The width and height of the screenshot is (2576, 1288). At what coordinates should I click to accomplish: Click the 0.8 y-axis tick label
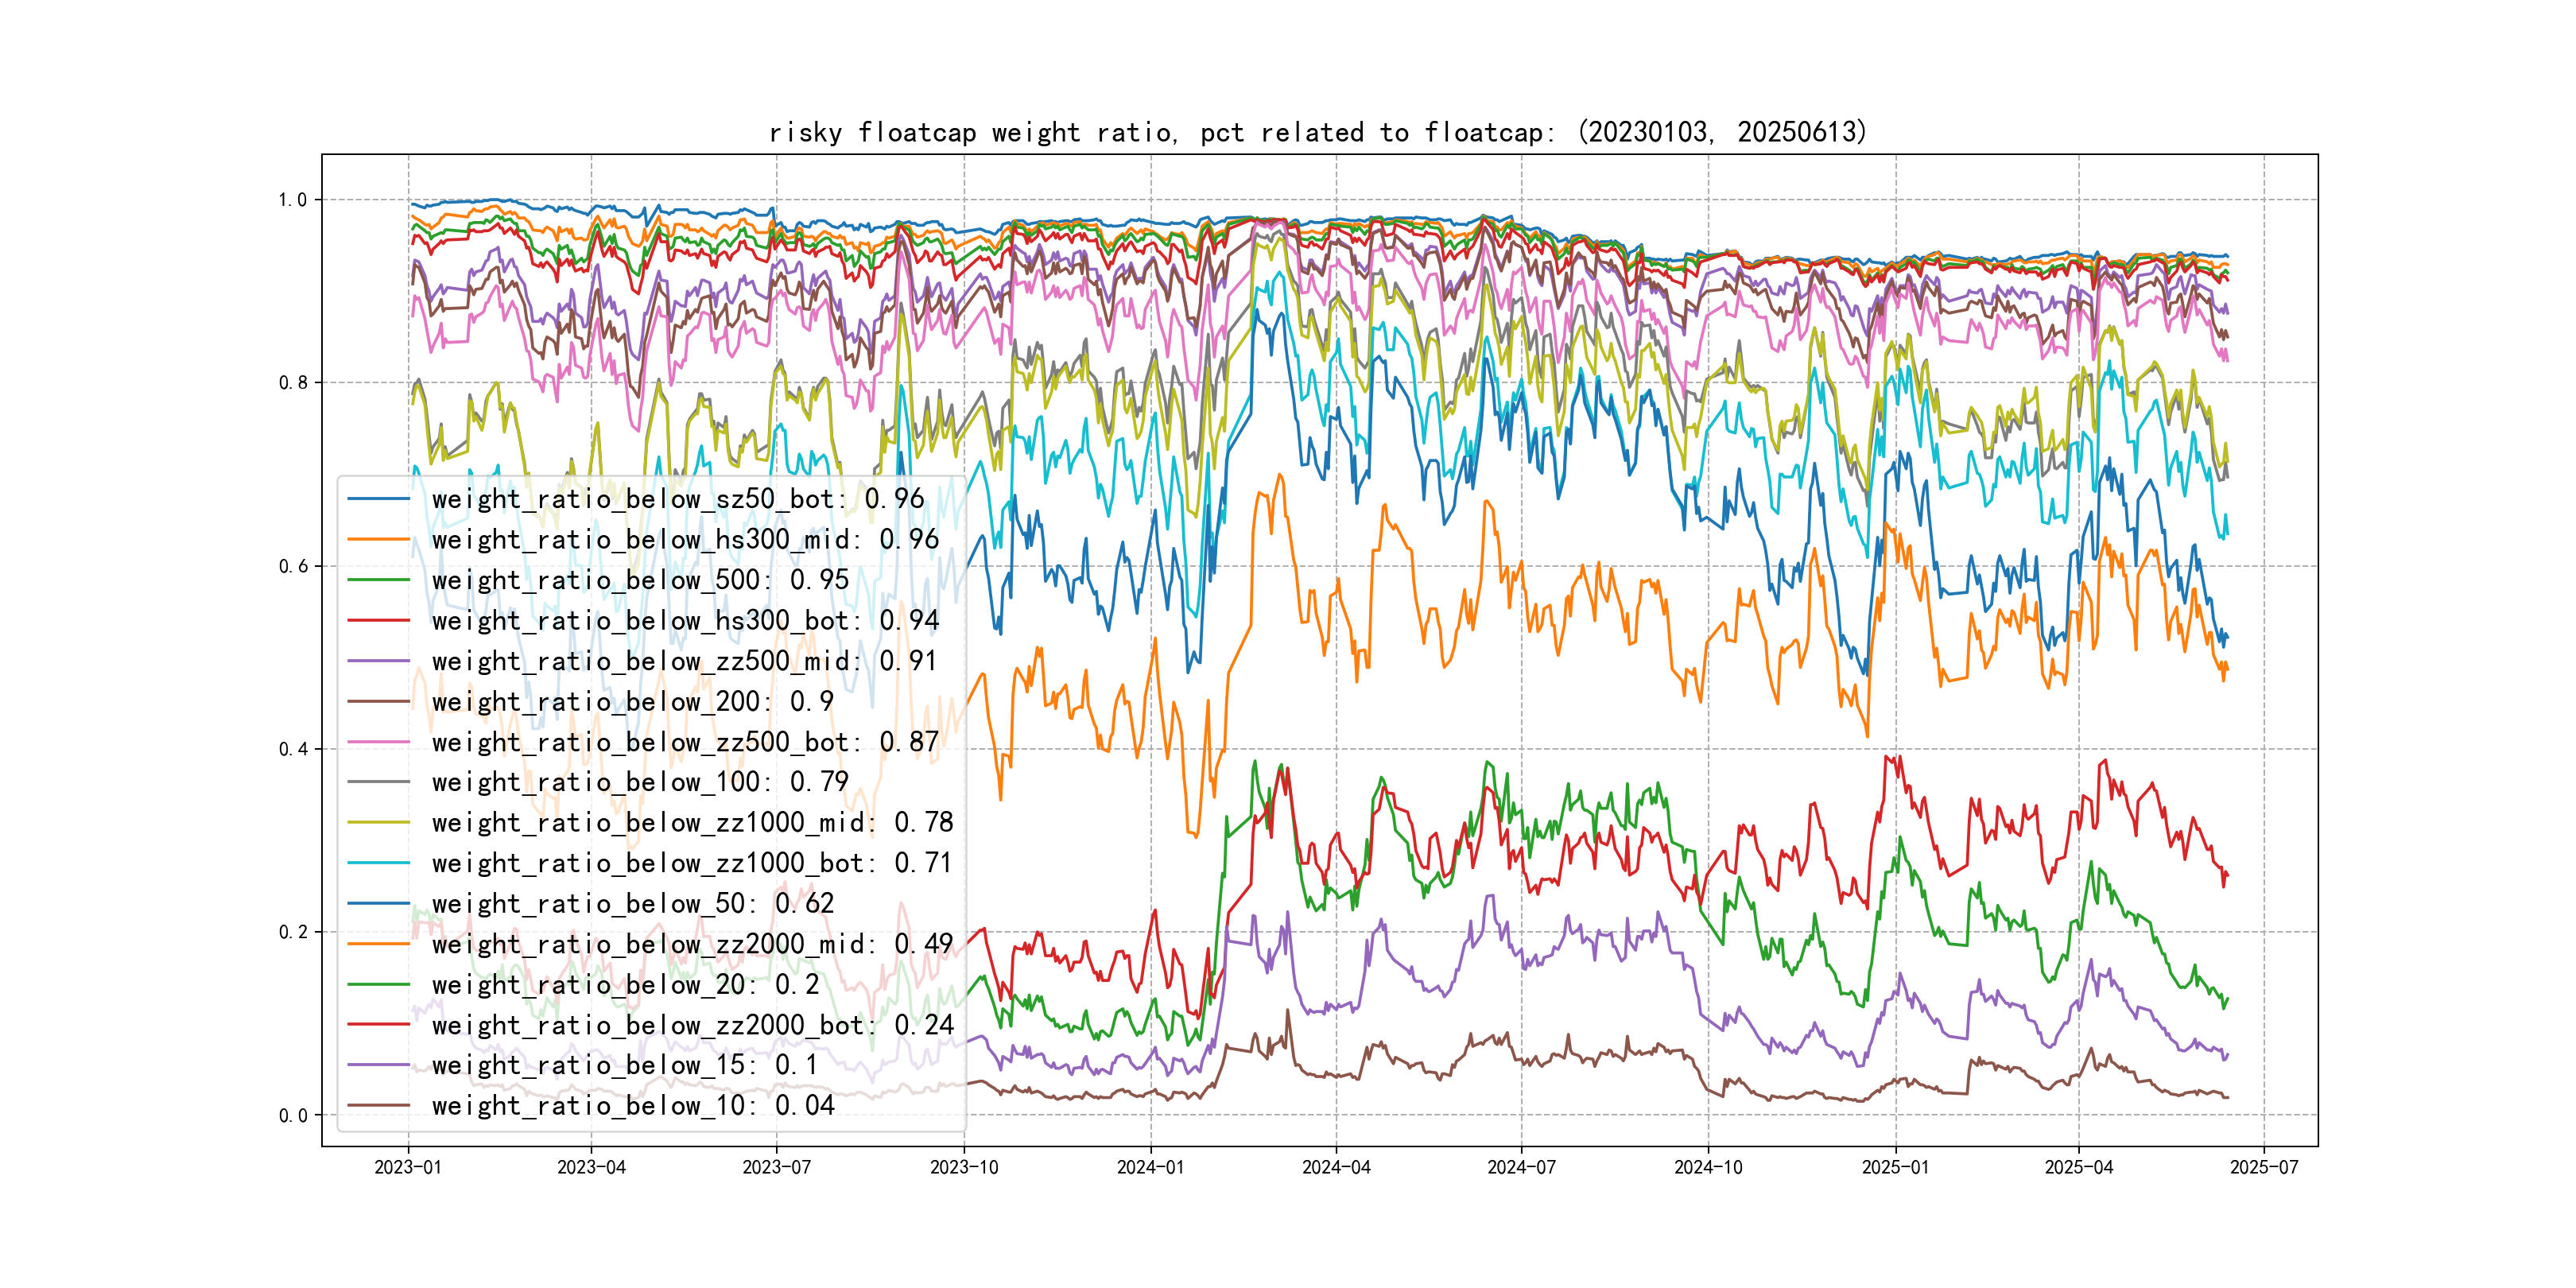point(293,383)
